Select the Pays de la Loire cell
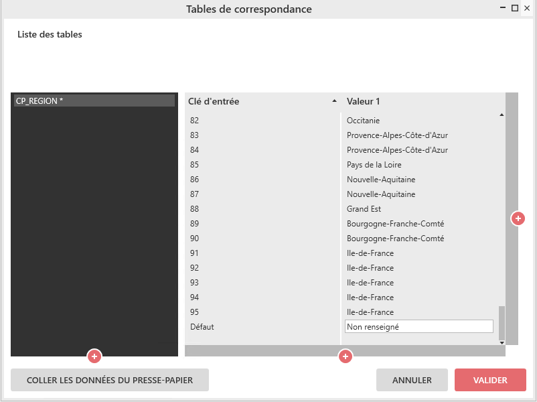Viewport: 537px width, 402px height. point(374,165)
